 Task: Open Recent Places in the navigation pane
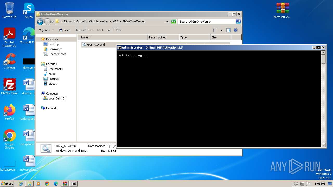[57, 54]
